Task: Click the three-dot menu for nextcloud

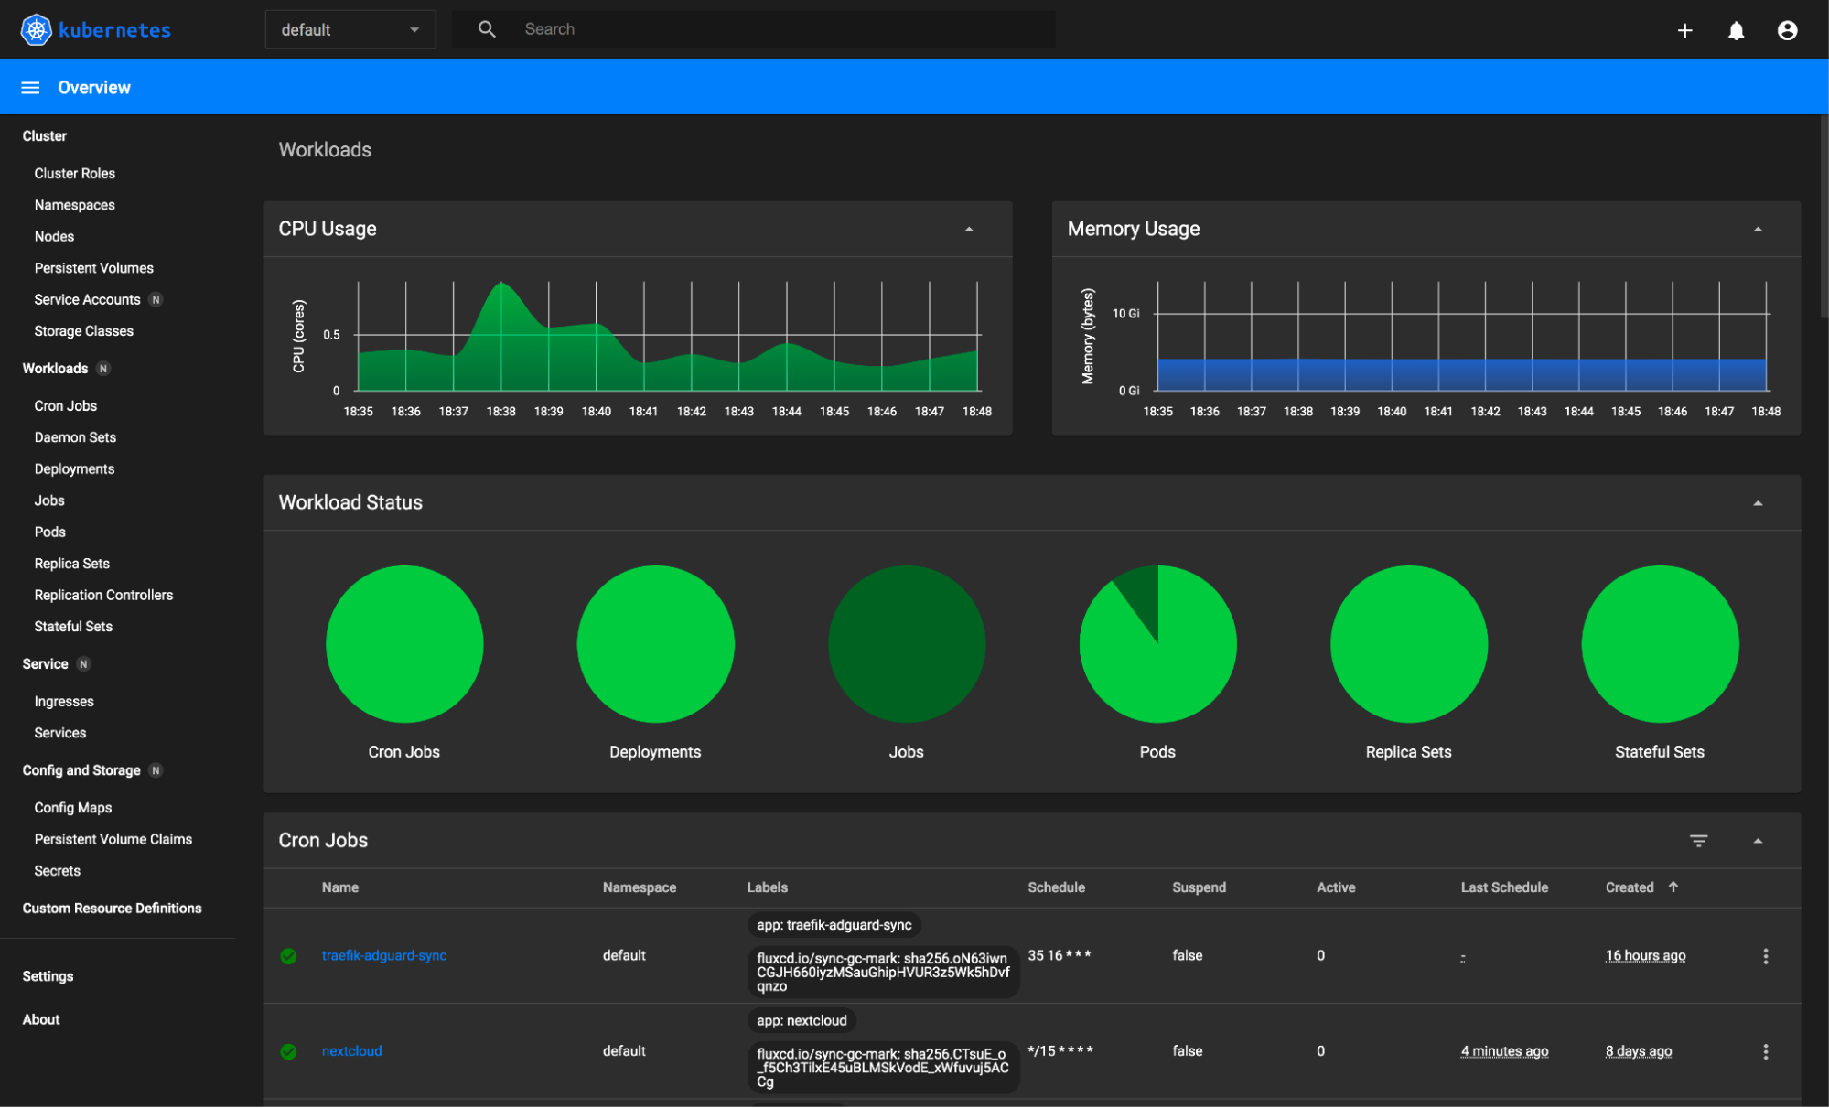Action: 1766,1052
